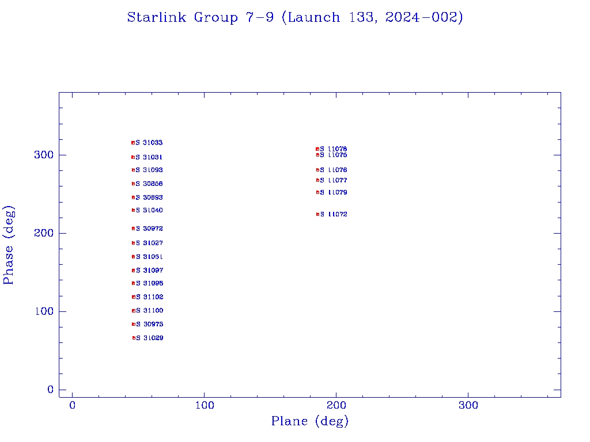This screenshot has height=442, width=590.
Task: Pick the satellite label S 31029
Action: [x=150, y=338]
